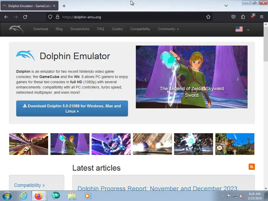Open the purple space ring thumbnail
268x201 pixels.
point(111,144)
